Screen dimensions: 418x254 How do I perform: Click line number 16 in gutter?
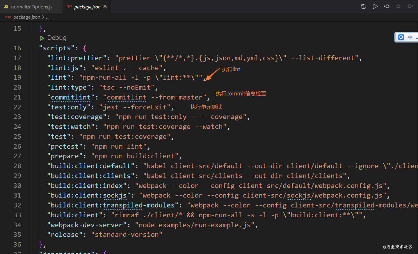pos(17,48)
